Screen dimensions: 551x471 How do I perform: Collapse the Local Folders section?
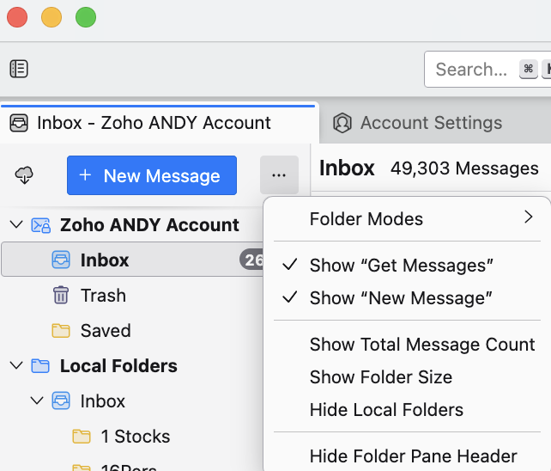15,366
